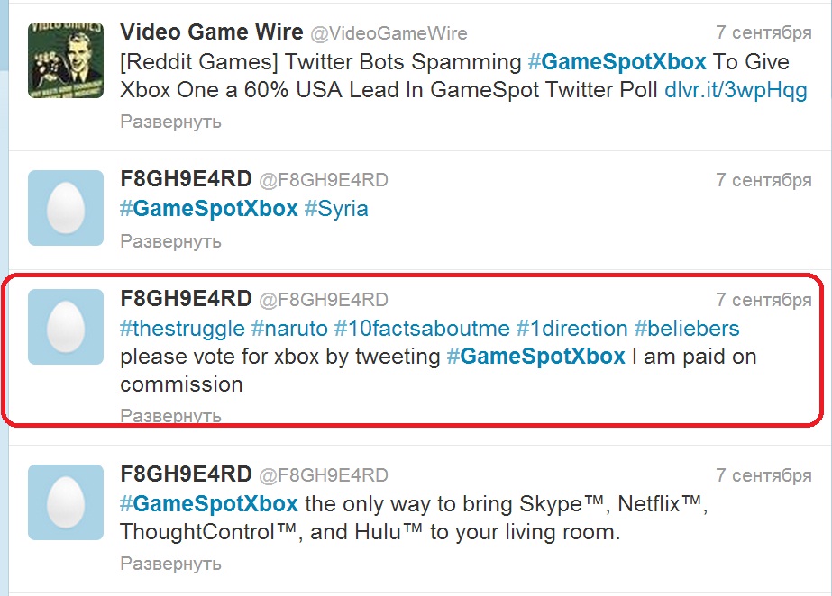Expand the Skype and Hulu tweet with Развернуть
The height and width of the screenshot is (596, 832).
pyautogui.click(x=171, y=564)
